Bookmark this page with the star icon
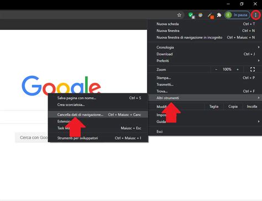262x201 pixels. (179, 15)
